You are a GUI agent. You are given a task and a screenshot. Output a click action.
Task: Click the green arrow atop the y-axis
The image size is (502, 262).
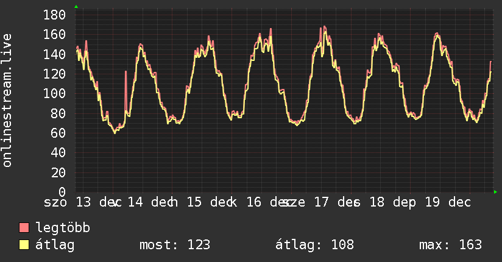pyautogui.click(x=76, y=7)
